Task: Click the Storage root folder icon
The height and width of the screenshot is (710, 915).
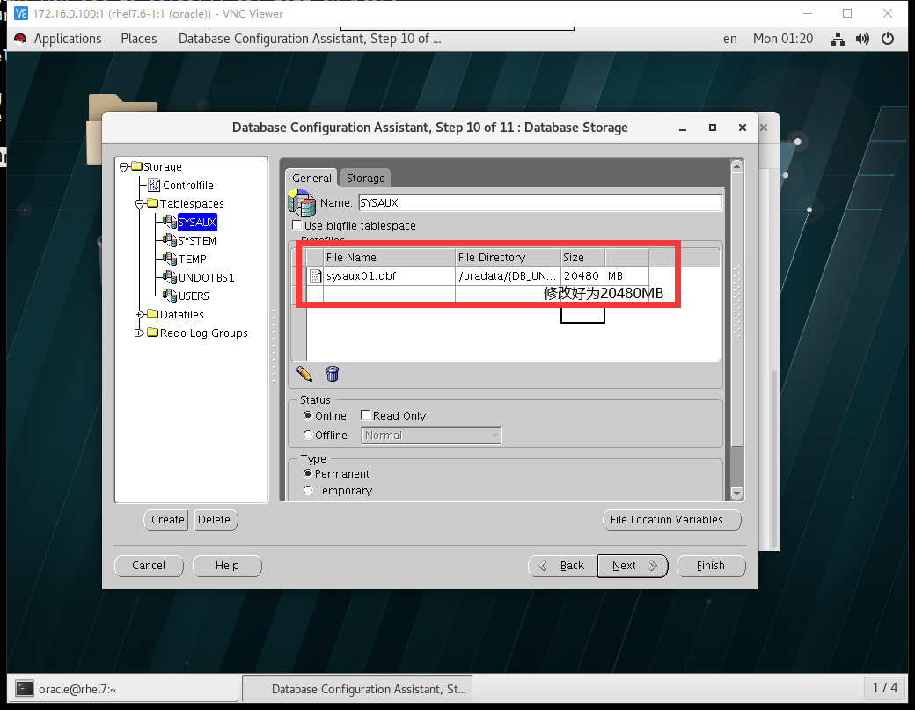Action: [x=137, y=166]
